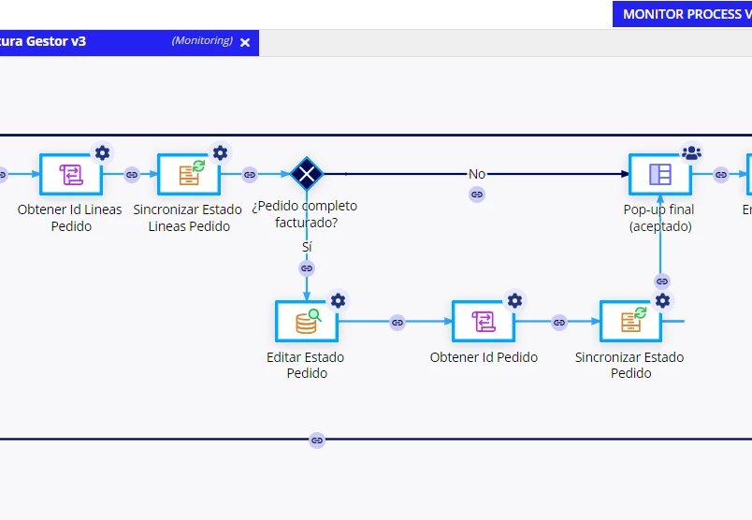Image resolution: width=752 pixels, height=520 pixels.
Task: Open gear settings on Obtener Id Pedido
Action: [514, 301]
